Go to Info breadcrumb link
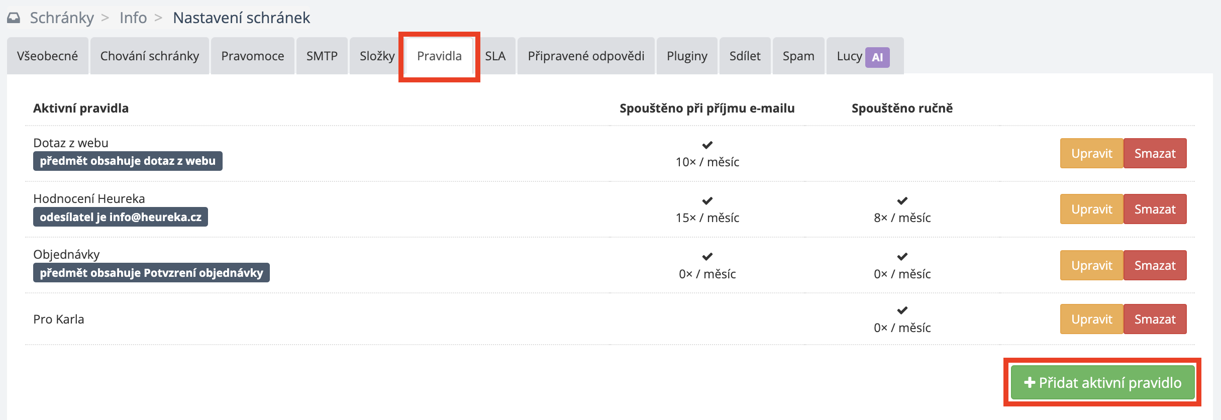Image resolution: width=1221 pixels, height=420 pixels. click(x=133, y=18)
